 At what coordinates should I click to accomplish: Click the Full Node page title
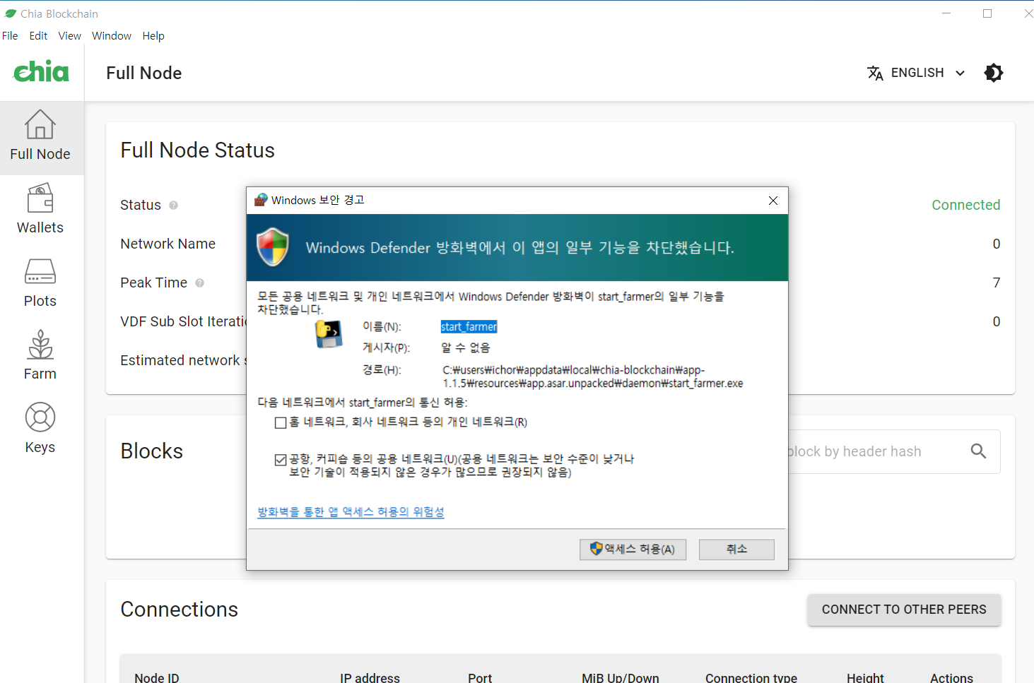[143, 73]
